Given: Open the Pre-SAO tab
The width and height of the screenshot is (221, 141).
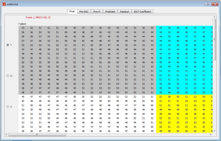Looking at the screenshot, I should tap(84, 12).
